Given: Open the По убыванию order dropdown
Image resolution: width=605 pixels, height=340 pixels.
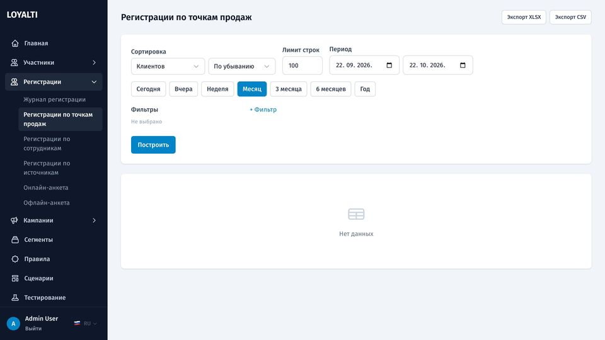Looking at the screenshot, I should coord(242,66).
